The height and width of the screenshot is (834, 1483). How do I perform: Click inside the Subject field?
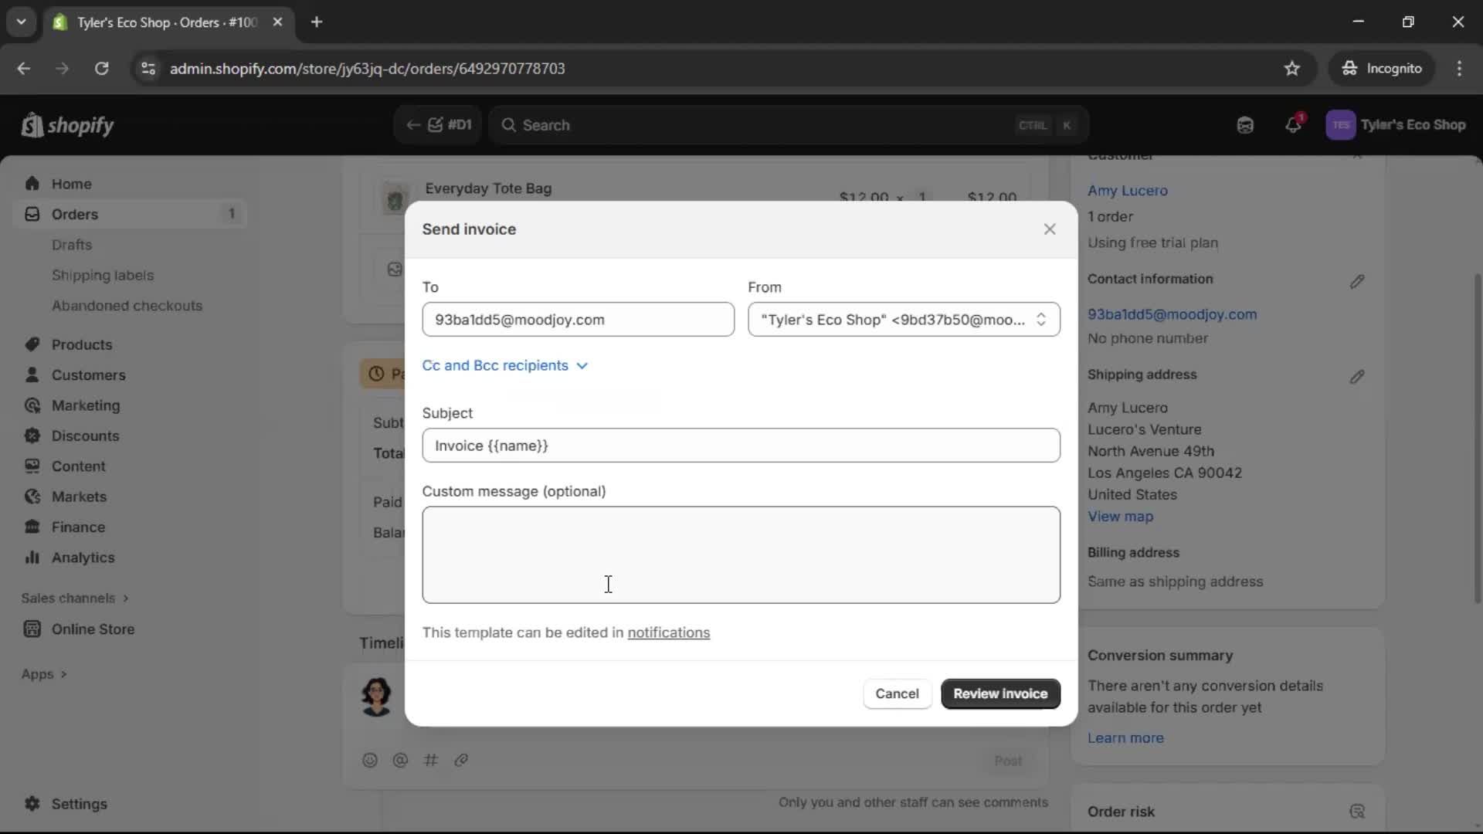pos(741,446)
